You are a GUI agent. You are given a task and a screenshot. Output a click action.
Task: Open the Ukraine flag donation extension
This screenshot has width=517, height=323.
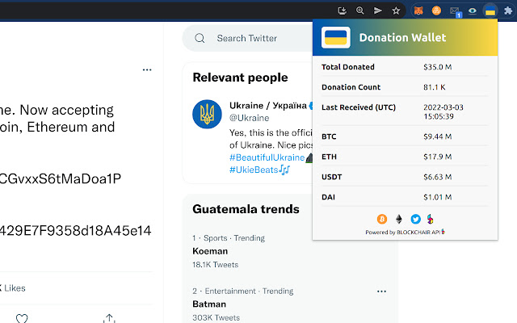pos(489,11)
